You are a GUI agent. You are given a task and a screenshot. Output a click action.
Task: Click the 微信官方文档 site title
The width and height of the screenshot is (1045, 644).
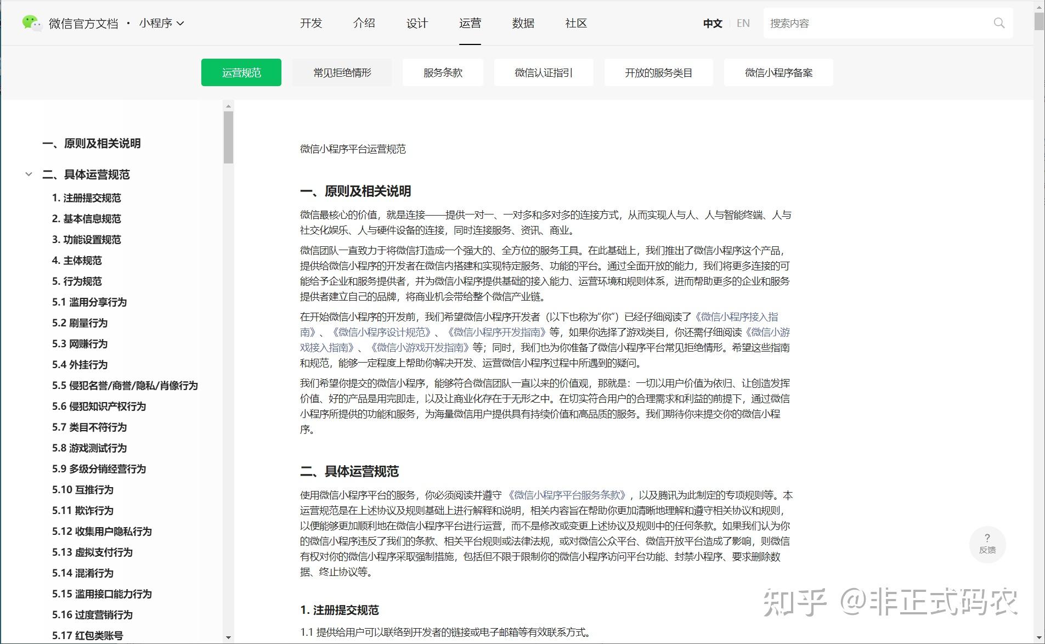pyautogui.click(x=83, y=23)
